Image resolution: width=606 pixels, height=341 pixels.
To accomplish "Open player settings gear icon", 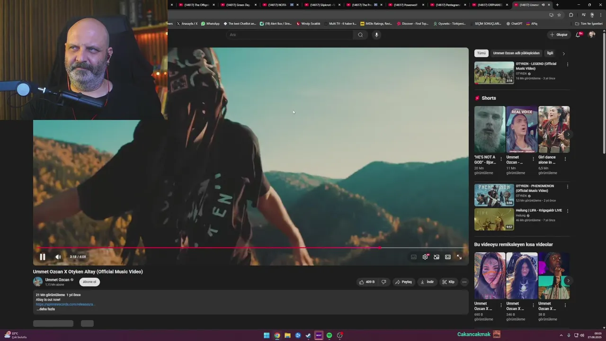I will pos(425,257).
